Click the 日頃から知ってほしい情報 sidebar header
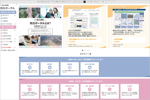 coord(8,12)
